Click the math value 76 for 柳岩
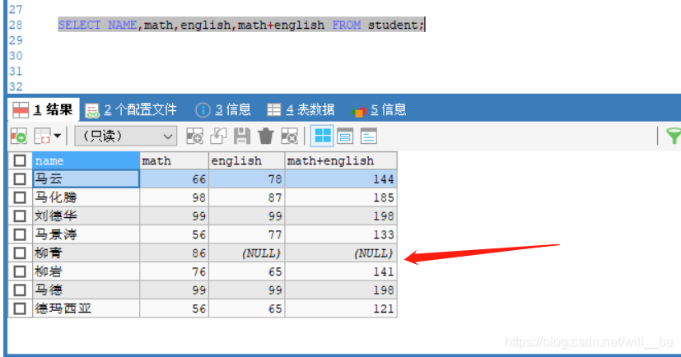 tap(174, 271)
